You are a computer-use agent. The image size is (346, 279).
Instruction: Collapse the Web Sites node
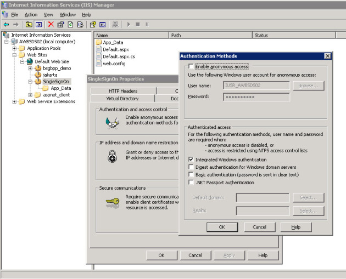coord(14,55)
